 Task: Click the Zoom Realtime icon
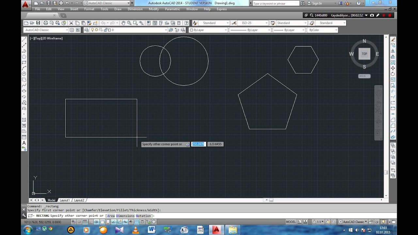point(129,23)
